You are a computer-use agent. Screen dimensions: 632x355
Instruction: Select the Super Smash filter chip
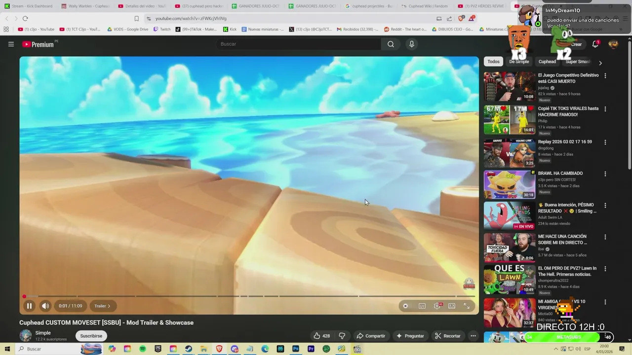(x=578, y=62)
